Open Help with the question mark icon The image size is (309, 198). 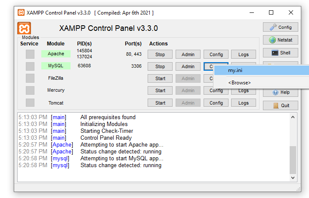pyautogui.click(x=281, y=92)
